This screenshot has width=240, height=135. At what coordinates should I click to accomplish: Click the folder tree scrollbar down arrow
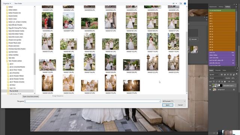click(34, 93)
